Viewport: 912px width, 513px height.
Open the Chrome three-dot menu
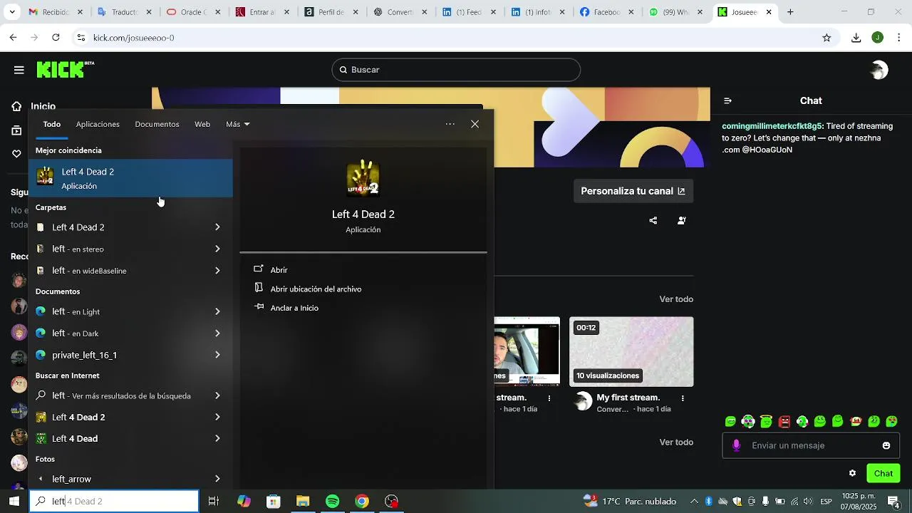click(899, 38)
